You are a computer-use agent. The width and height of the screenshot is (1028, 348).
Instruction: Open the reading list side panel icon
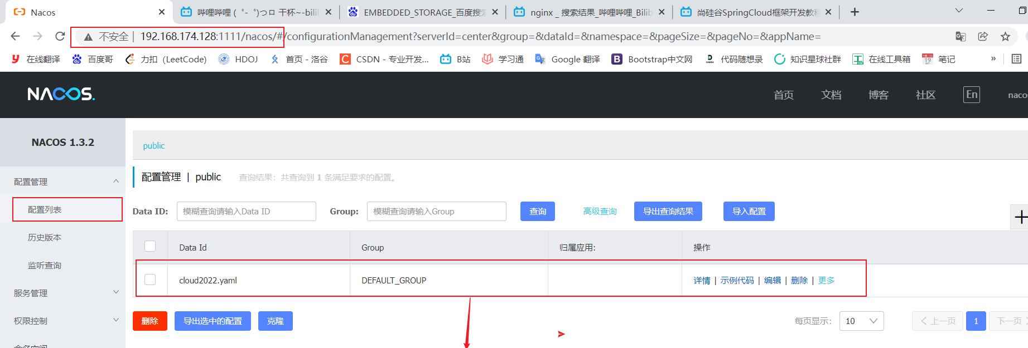(x=1016, y=58)
